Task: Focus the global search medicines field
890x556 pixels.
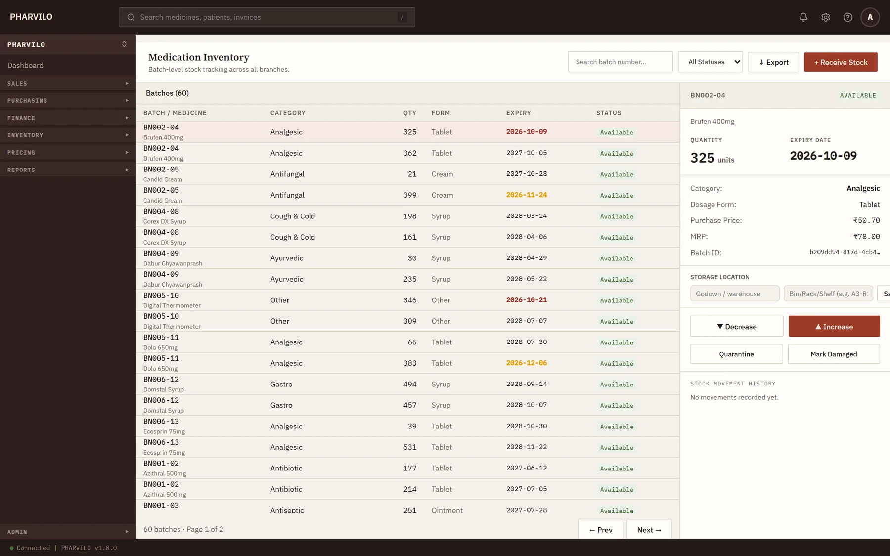Action: (267, 17)
